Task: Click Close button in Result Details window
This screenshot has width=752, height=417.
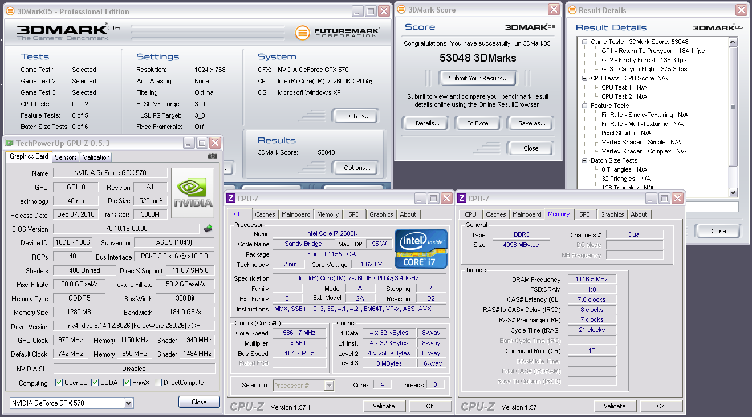Action: [718, 231]
